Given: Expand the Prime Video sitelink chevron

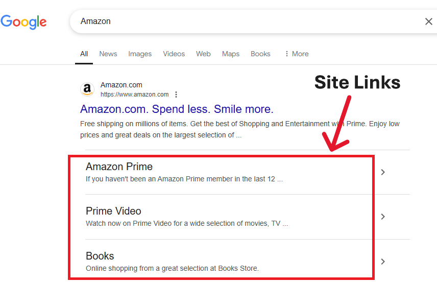Looking at the screenshot, I should 383,217.
